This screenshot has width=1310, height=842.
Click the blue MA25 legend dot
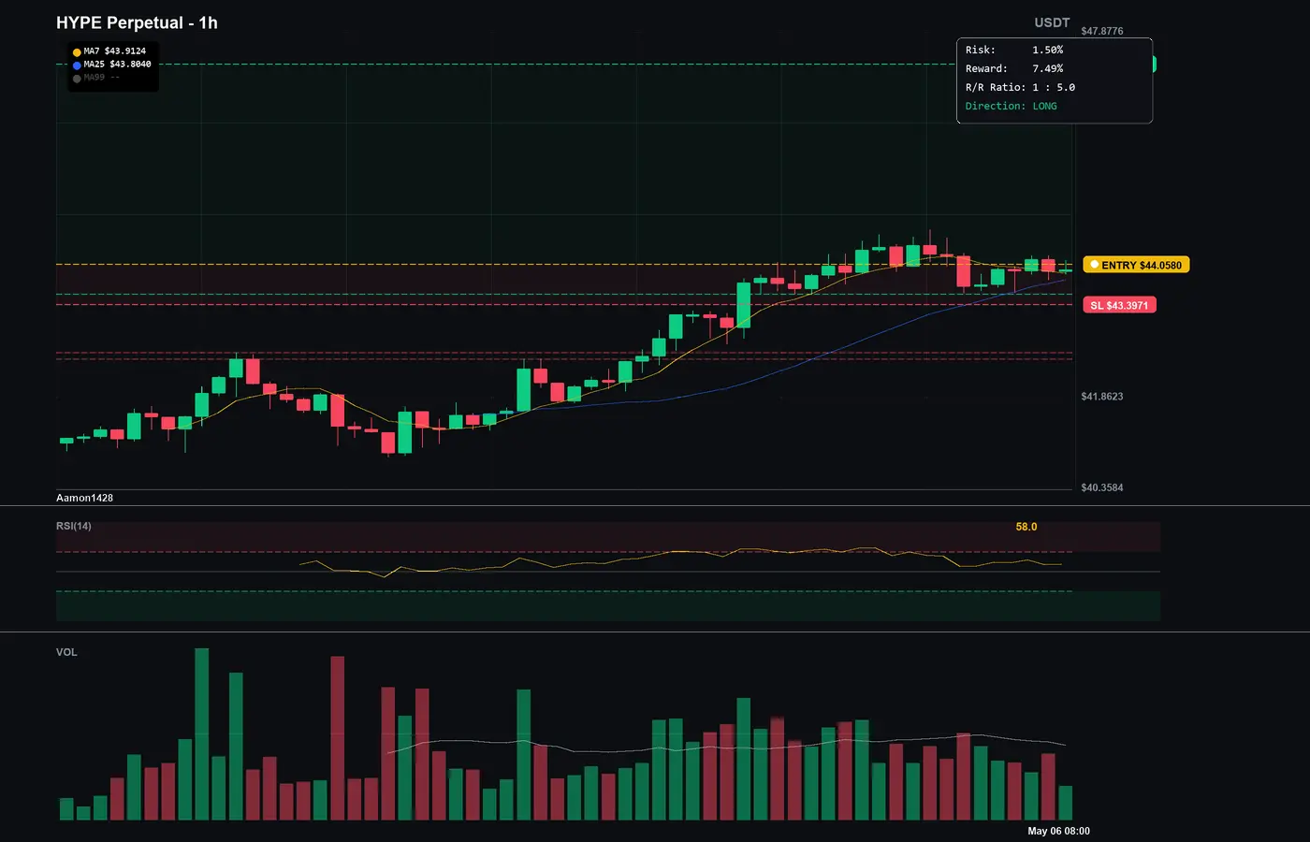click(x=77, y=65)
